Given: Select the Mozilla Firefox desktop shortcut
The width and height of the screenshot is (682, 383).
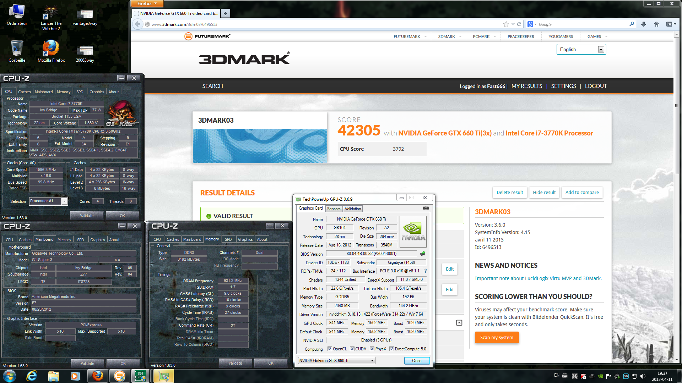Looking at the screenshot, I should (51, 51).
